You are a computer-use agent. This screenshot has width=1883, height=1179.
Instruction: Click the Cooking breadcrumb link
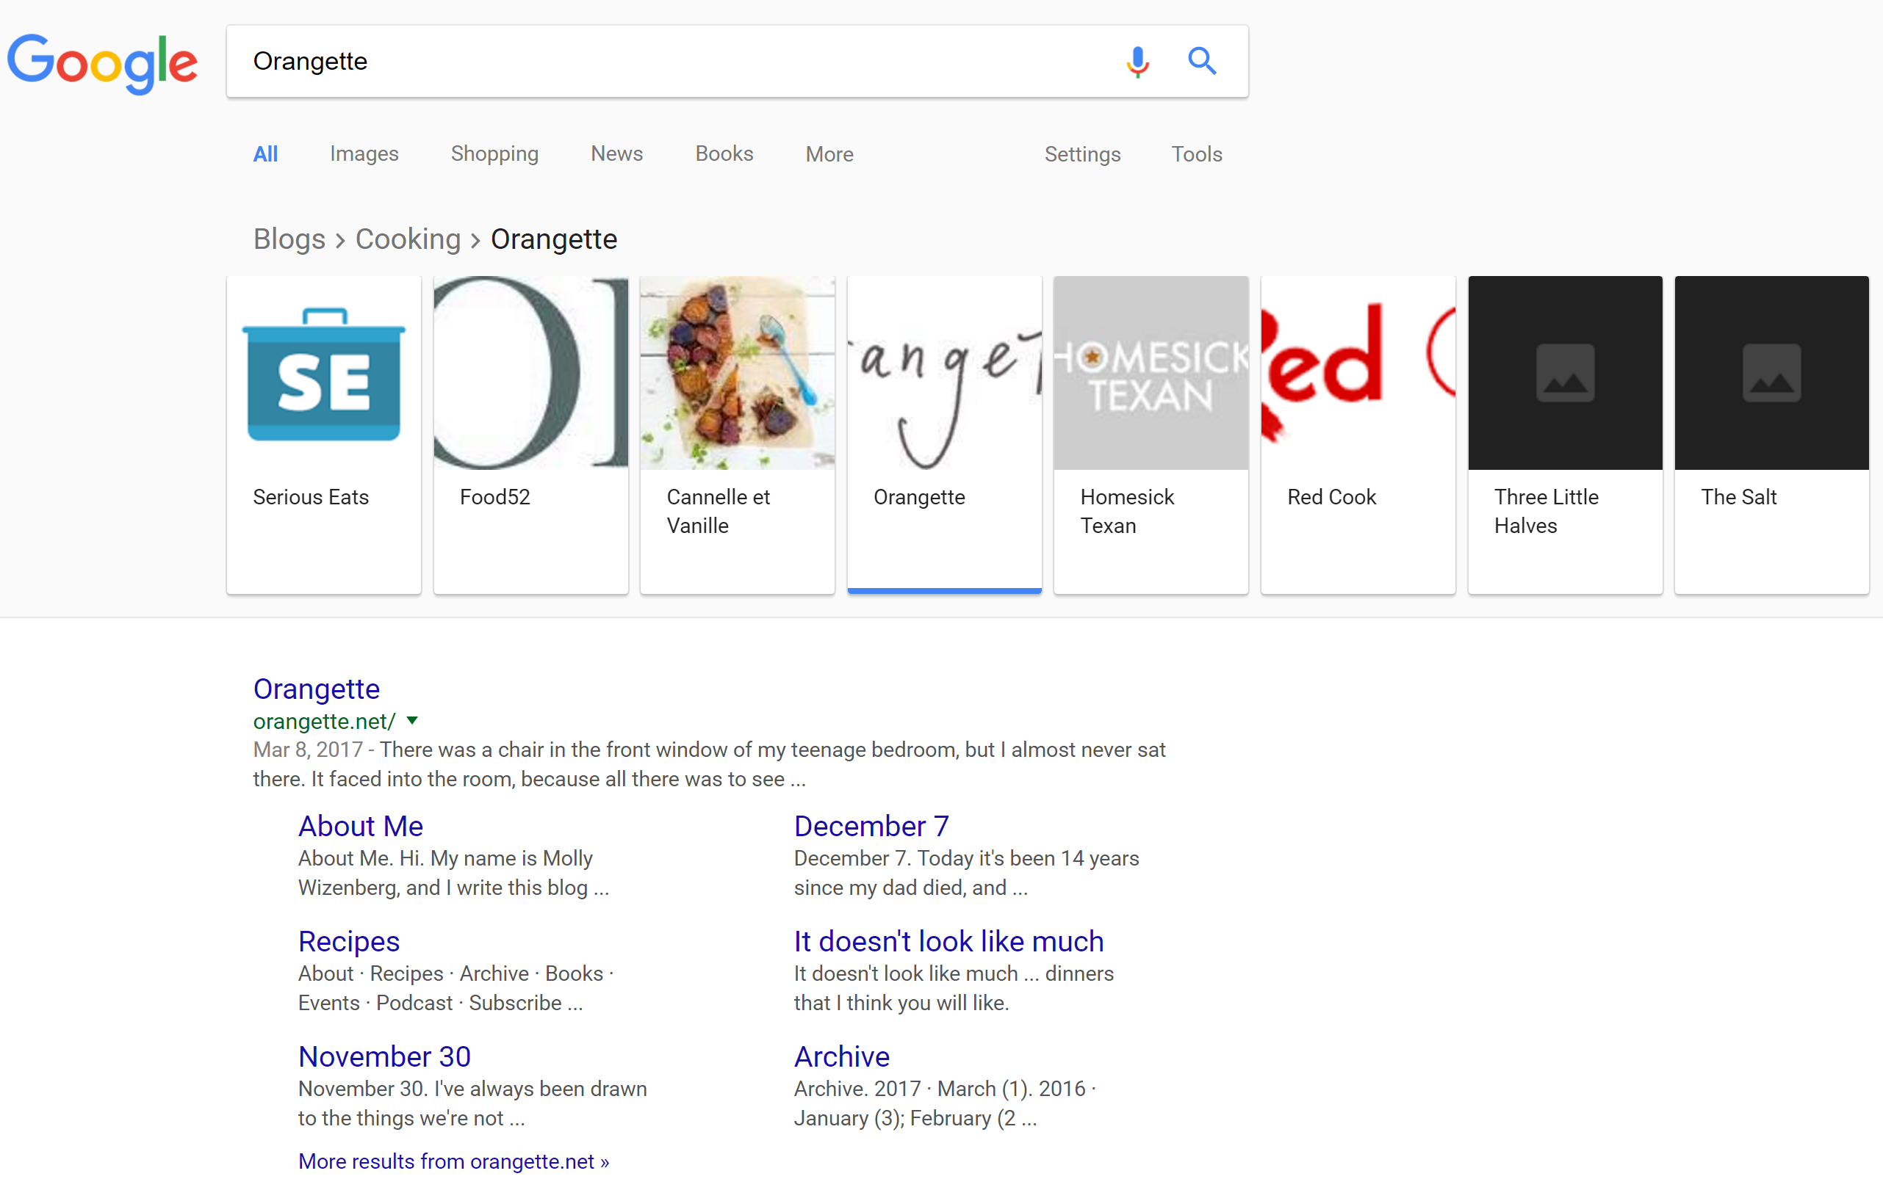point(407,239)
